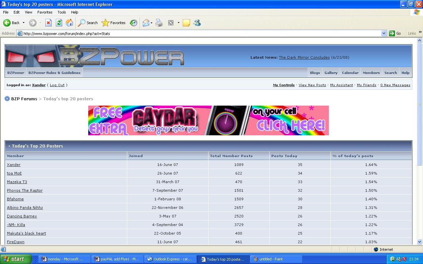The height and width of the screenshot is (264, 423).
Task: Open the Back button history dropdown arrow
Action: click(x=23, y=23)
